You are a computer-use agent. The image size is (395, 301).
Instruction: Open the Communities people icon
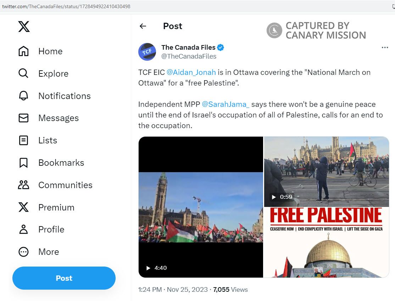pos(23,185)
